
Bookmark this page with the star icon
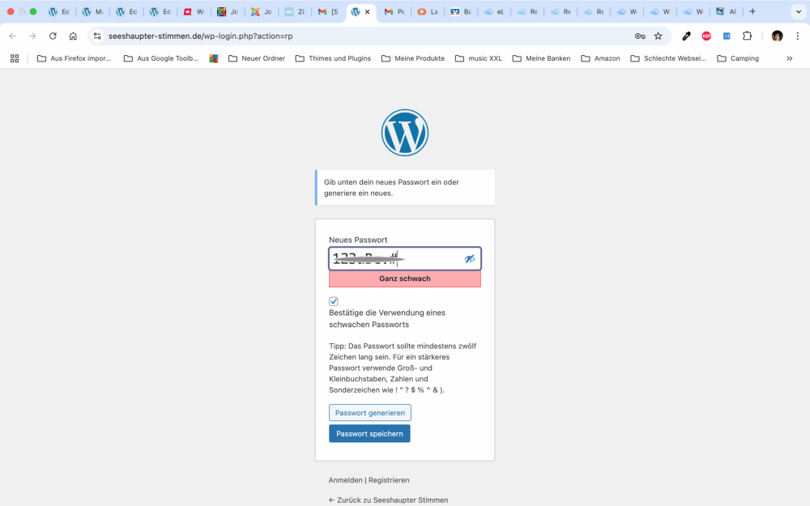pyautogui.click(x=658, y=36)
